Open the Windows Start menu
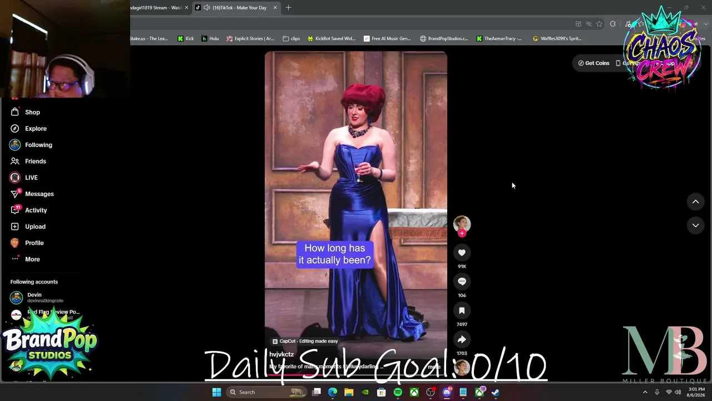Image resolution: width=712 pixels, height=401 pixels. [x=216, y=392]
